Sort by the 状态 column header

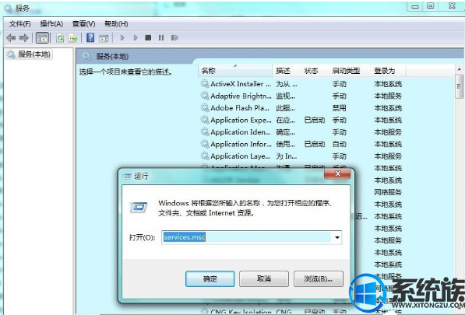coord(315,71)
